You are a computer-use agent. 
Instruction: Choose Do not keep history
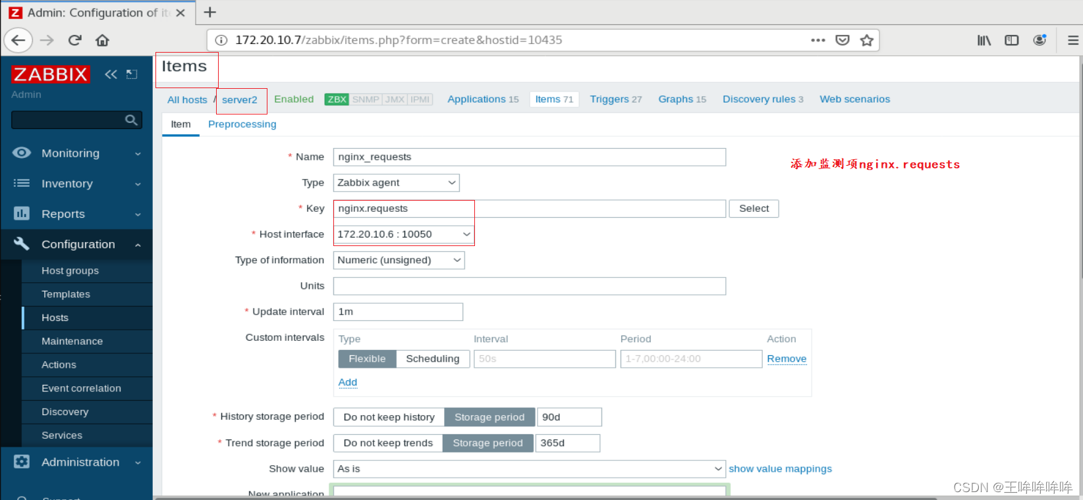click(x=389, y=417)
